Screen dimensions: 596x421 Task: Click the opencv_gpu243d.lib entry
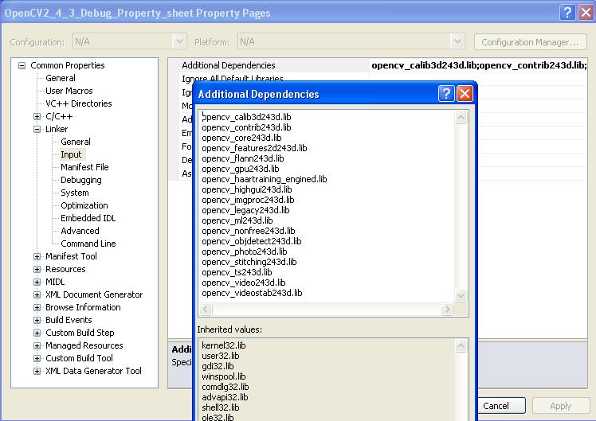[x=241, y=169]
